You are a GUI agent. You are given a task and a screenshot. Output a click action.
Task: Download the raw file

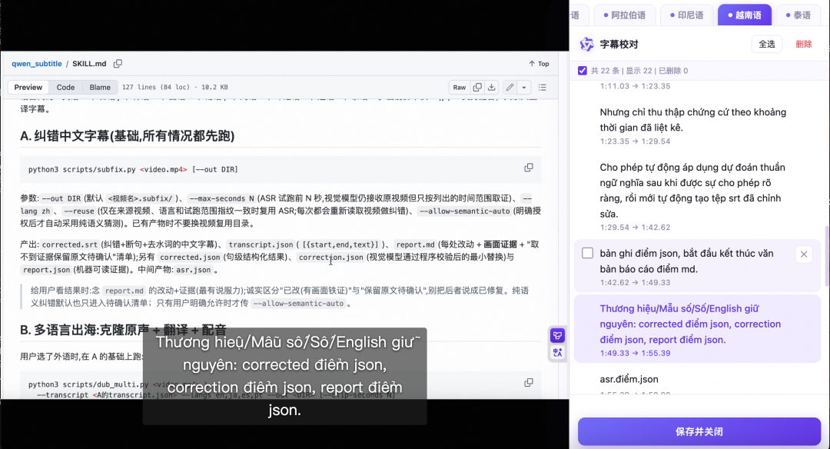click(x=492, y=88)
